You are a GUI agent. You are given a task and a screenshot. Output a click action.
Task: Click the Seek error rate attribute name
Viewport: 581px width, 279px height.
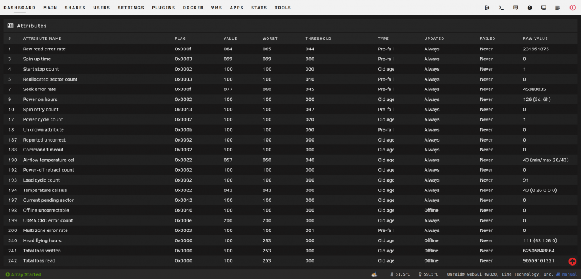pos(40,89)
